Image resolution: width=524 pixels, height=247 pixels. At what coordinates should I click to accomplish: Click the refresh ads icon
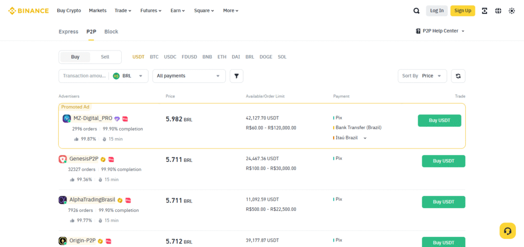pyautogui.click(x=458, y=76)
